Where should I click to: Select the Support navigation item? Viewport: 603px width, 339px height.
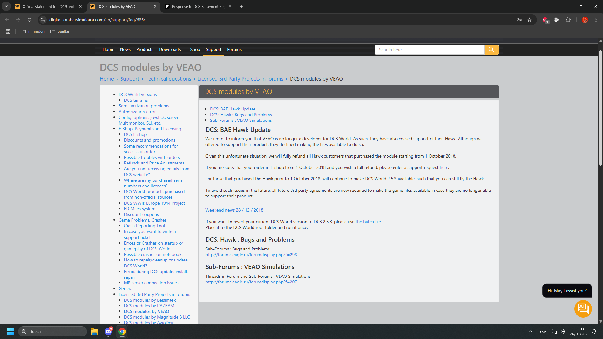click(x=214, y=49)
